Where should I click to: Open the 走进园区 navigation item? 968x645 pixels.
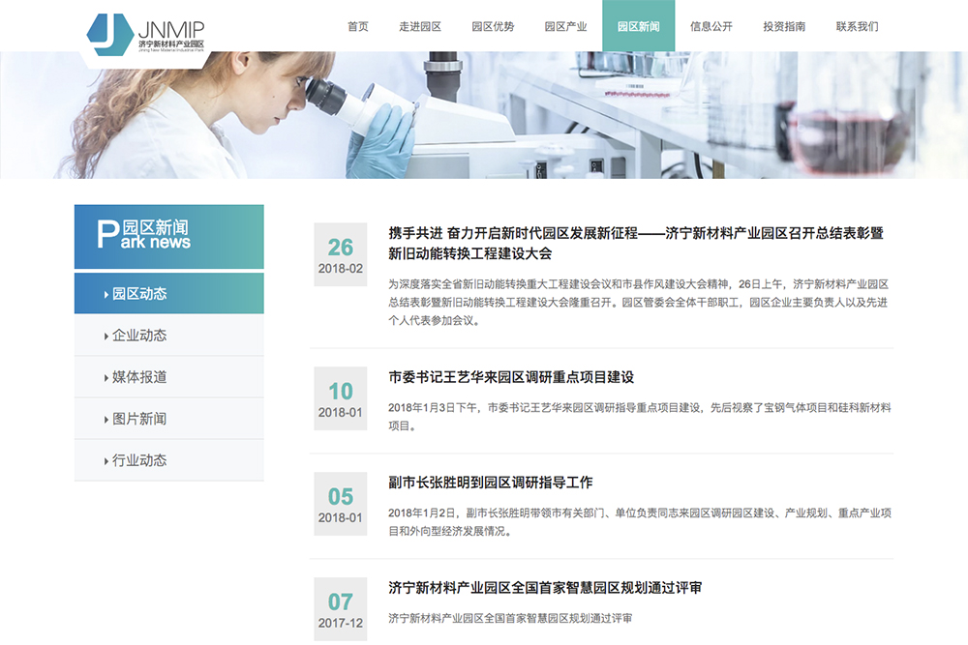pos(420,26)
